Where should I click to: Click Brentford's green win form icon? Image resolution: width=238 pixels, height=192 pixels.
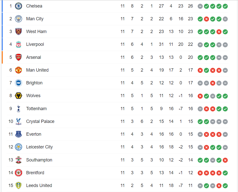click(225, 173)
